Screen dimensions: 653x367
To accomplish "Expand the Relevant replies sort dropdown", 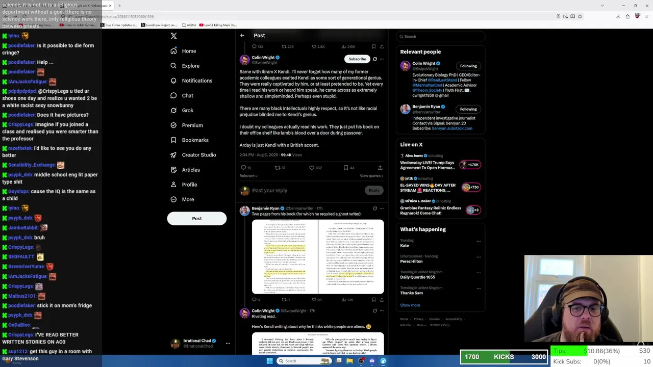I will pos(248,176).
